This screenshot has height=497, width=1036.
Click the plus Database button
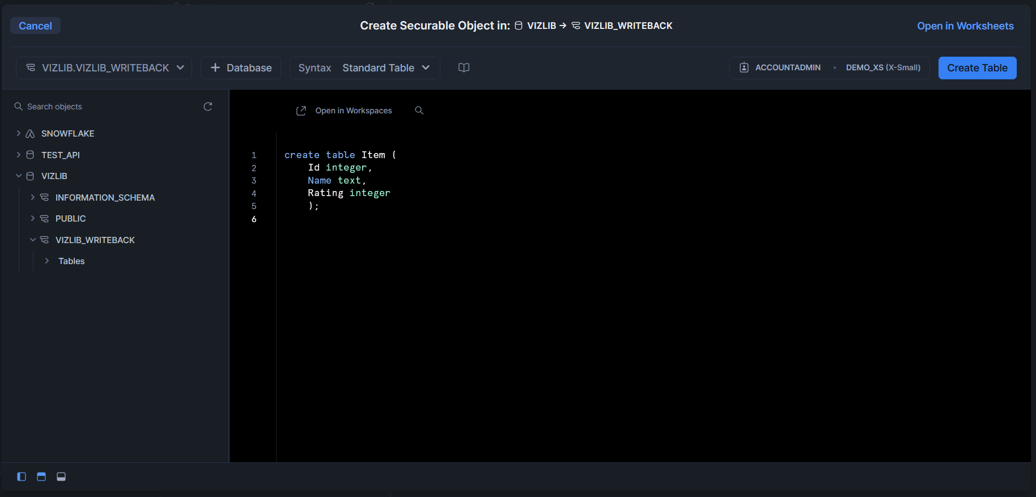tap(241, 68)
